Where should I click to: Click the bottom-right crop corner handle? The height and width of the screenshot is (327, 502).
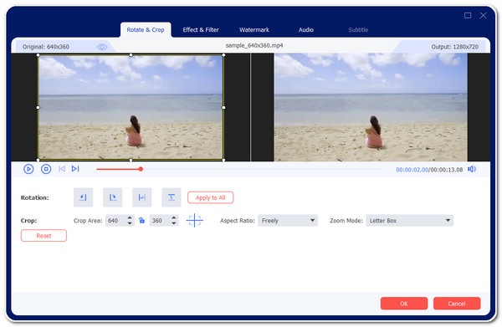pos(223,160)
